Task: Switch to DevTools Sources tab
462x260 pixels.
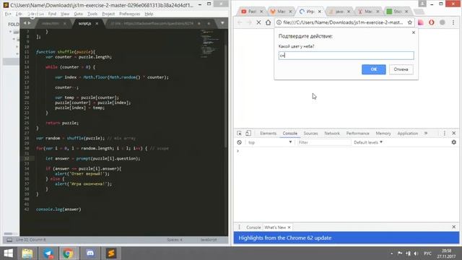Action: [310, 133]
